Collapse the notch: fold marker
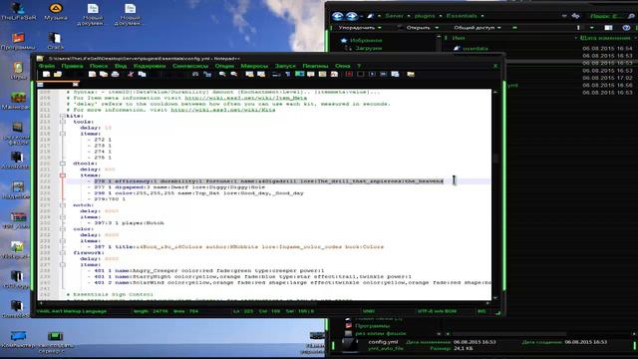This screenshot has height=359, width=638. tap(63, 205)
